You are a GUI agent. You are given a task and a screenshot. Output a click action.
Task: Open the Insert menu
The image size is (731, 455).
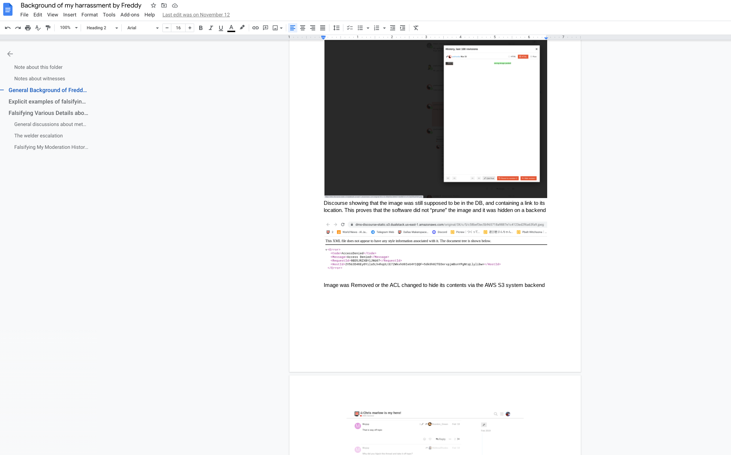pos(70,15)
